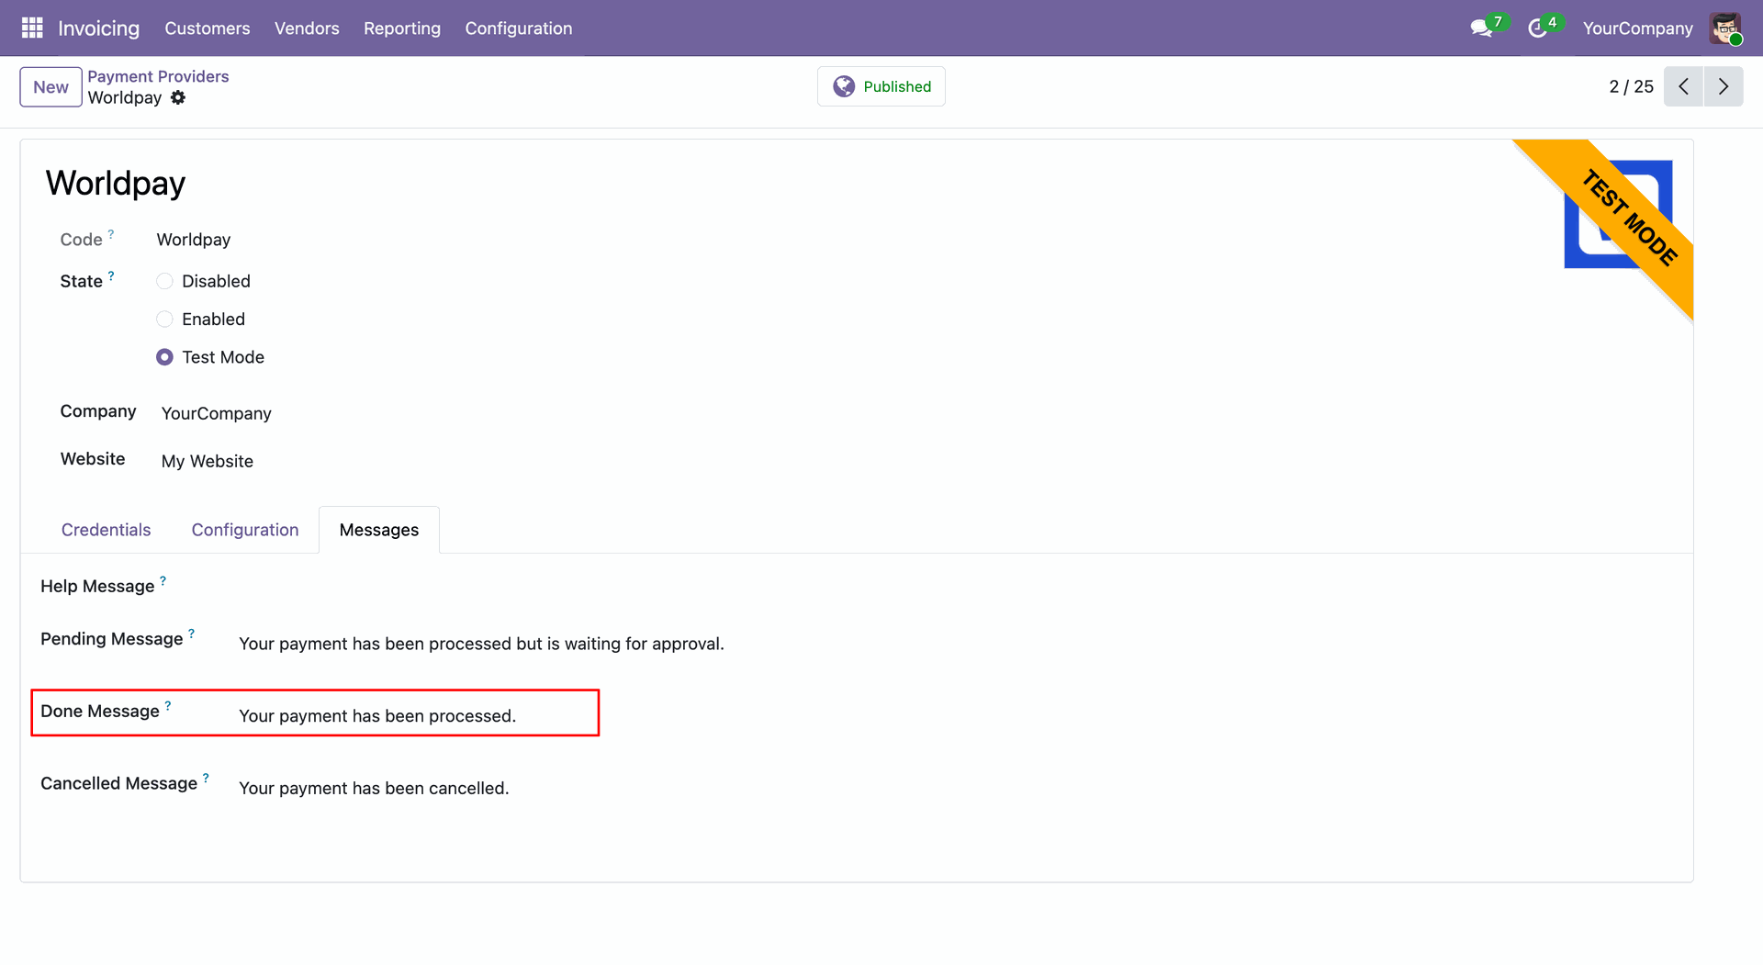Show help tooltip for Done Message
1763x965 pixels.
tap(168, 706)
